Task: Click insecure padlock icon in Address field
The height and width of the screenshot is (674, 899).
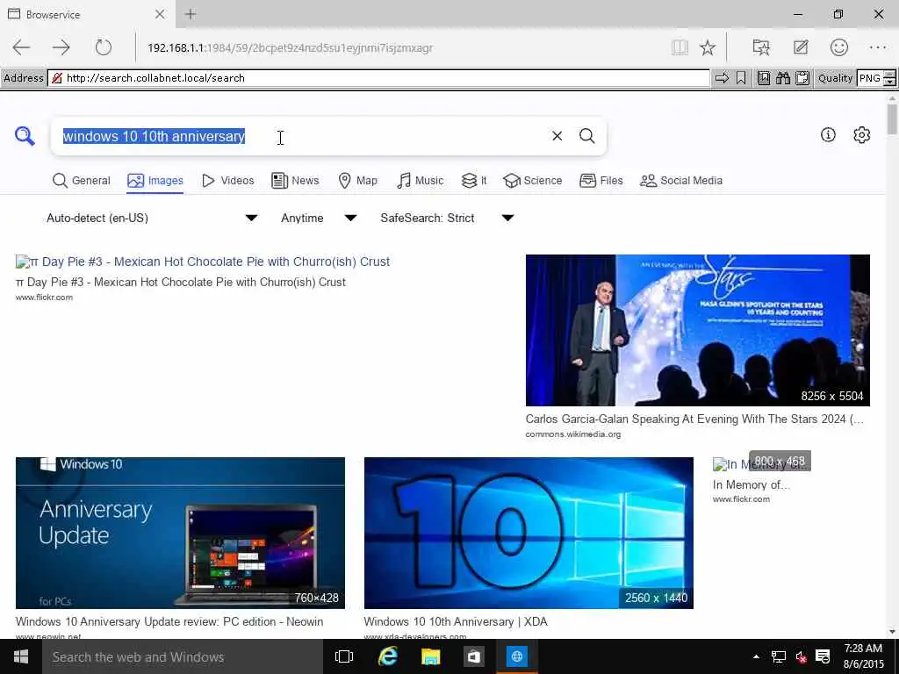Action: pyautogui.click(x=57, y=78)
